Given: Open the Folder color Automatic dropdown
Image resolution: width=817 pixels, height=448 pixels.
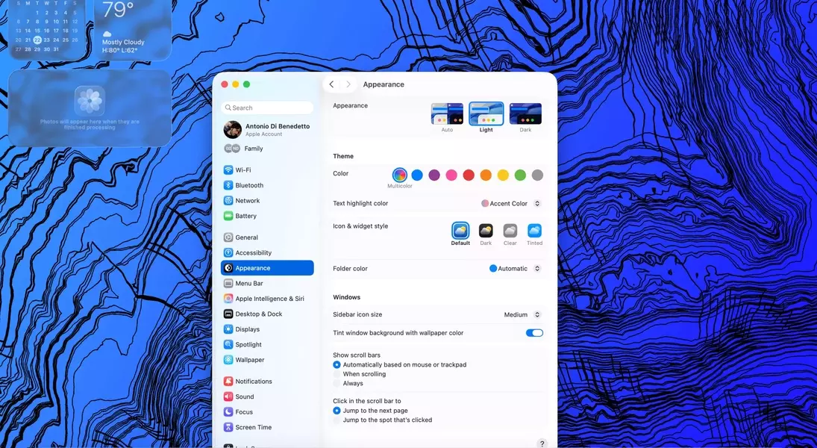Looking at the screenshot, I should click(x=515, y=269).
